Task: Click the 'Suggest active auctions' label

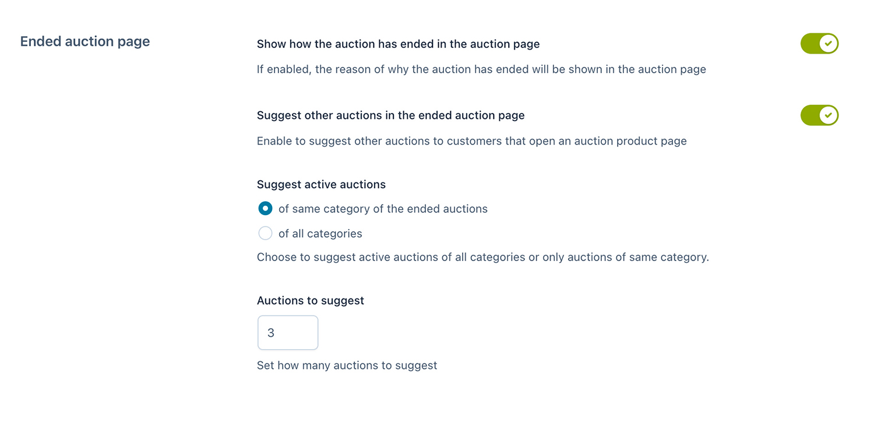Action: pyautogui.click(x=321, y=184)
